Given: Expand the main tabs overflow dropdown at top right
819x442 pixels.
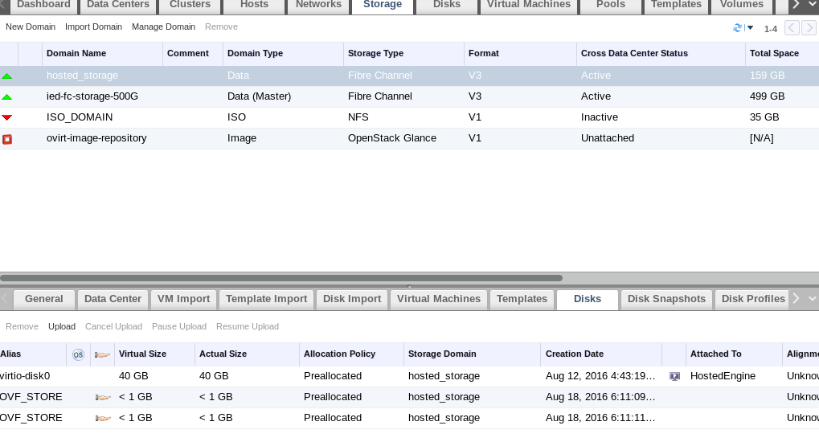Looking at the screenshot, I should point(812,5).
